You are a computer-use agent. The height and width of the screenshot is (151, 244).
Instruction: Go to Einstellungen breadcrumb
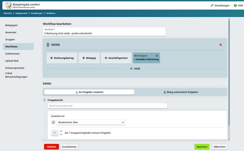click(37, 13)
